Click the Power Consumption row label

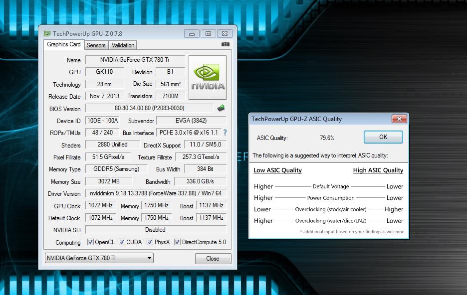331,198
